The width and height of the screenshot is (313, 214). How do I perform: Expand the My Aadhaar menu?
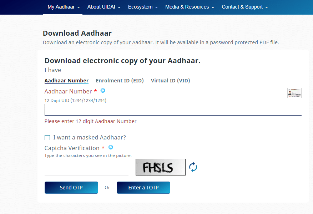pyautogui.click(x=64, y=7)
